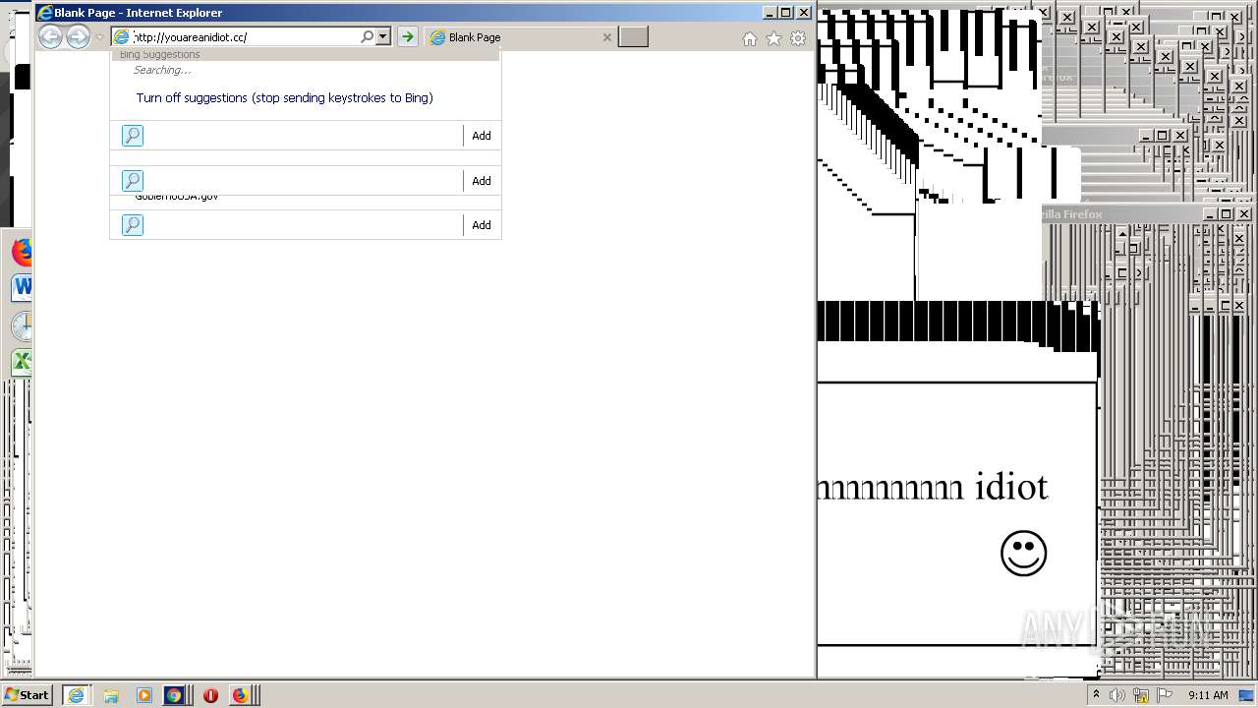Click the 'idiot' text in the popup window

click(x=1011, y=487)
